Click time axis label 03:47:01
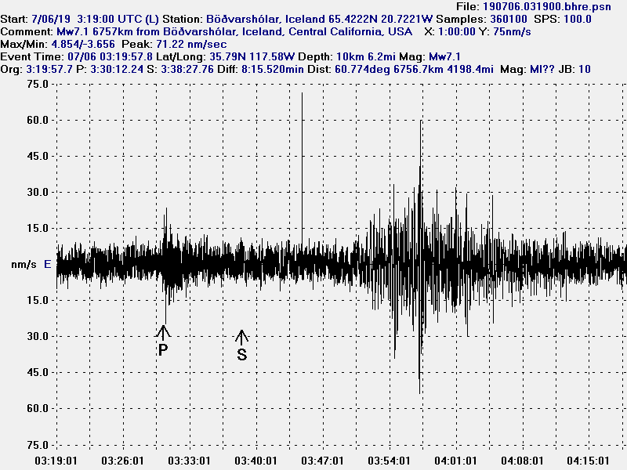 [x=322, y=461]
